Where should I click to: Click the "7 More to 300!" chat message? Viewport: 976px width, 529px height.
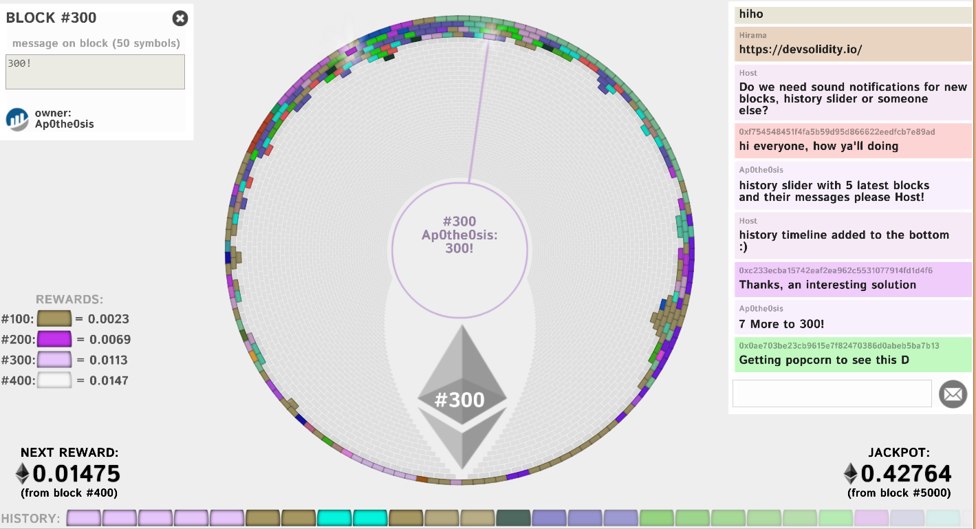pos(781,324)
